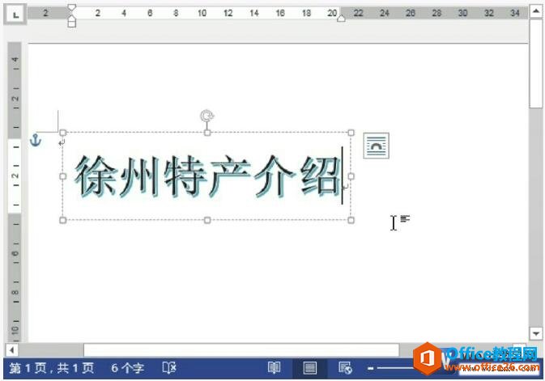Image resolution: width=545 pixels, height=381 pixels.
Task: Click the bottom-center resize handle of the text box
Action: [x=207, y=220]
